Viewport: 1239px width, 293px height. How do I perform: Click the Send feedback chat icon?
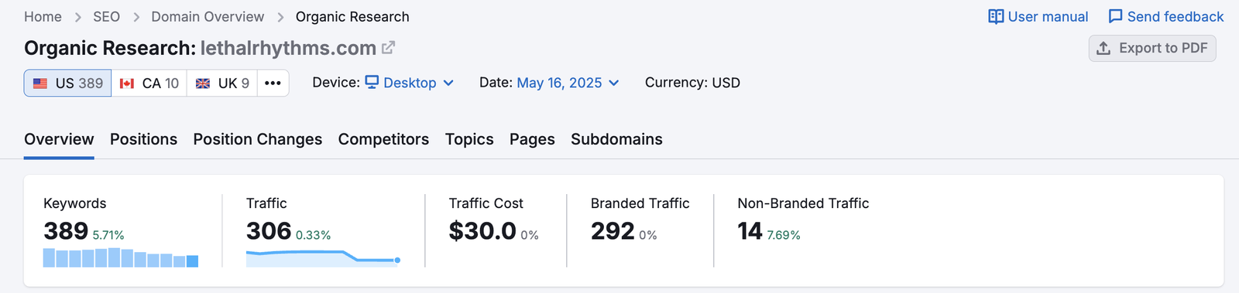pyautogui.click(x=1115, y=16)
